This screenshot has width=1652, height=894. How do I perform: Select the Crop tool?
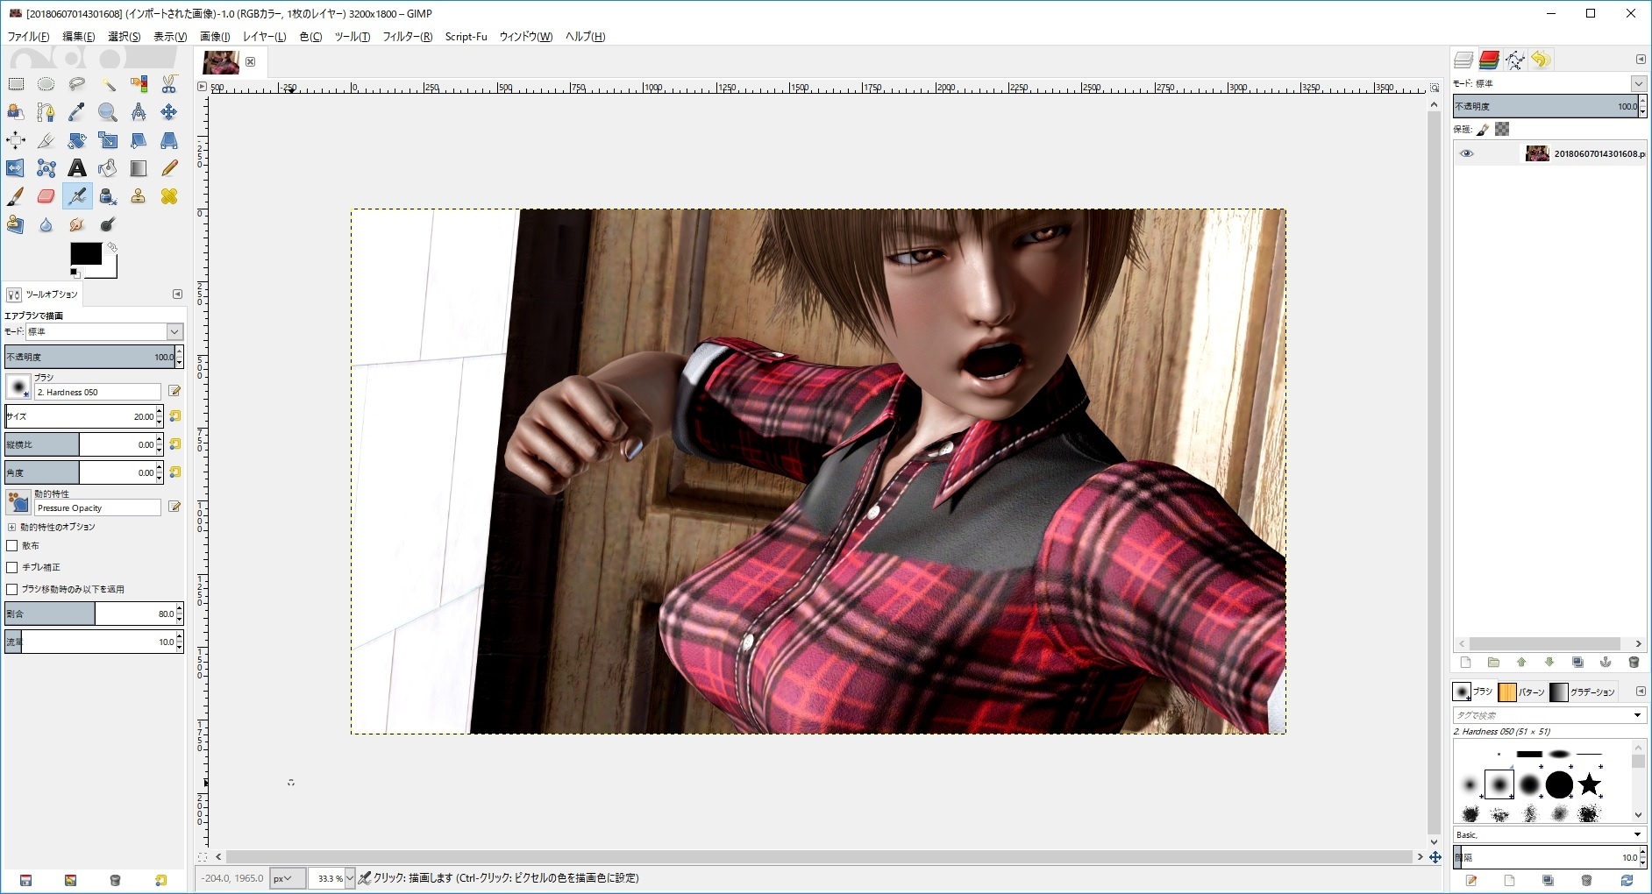point(46,140)
